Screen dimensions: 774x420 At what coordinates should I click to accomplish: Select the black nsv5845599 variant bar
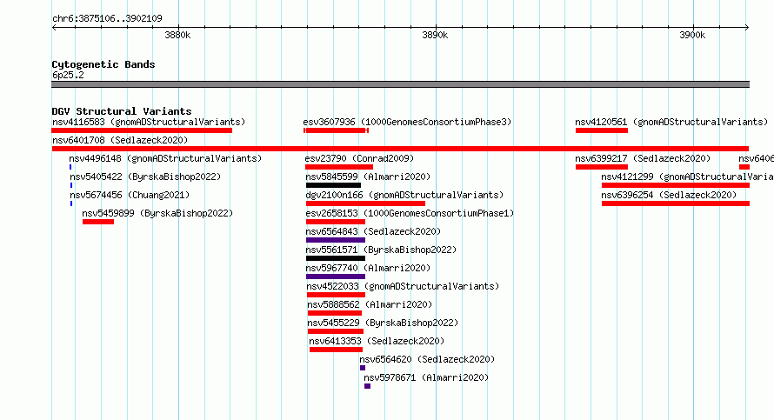coord(333,185)
